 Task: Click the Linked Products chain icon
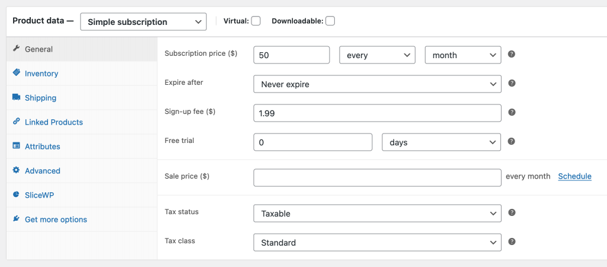[16, 121]
